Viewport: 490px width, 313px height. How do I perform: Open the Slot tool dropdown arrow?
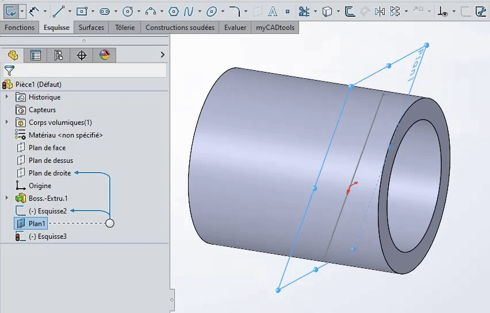116,12
